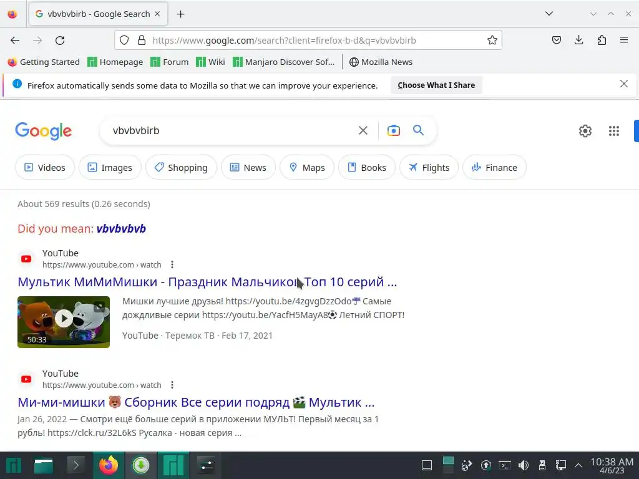Open Ми-ми-мишки Сборник result link
Screen dimensions: 639x479
pyautogui.click(x=196, y=402)
